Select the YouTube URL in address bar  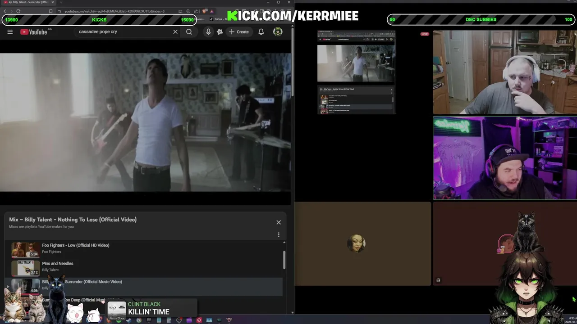click(x=114, y=11)
